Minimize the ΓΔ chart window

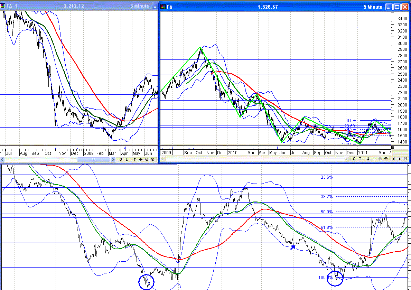coord(389,7)
